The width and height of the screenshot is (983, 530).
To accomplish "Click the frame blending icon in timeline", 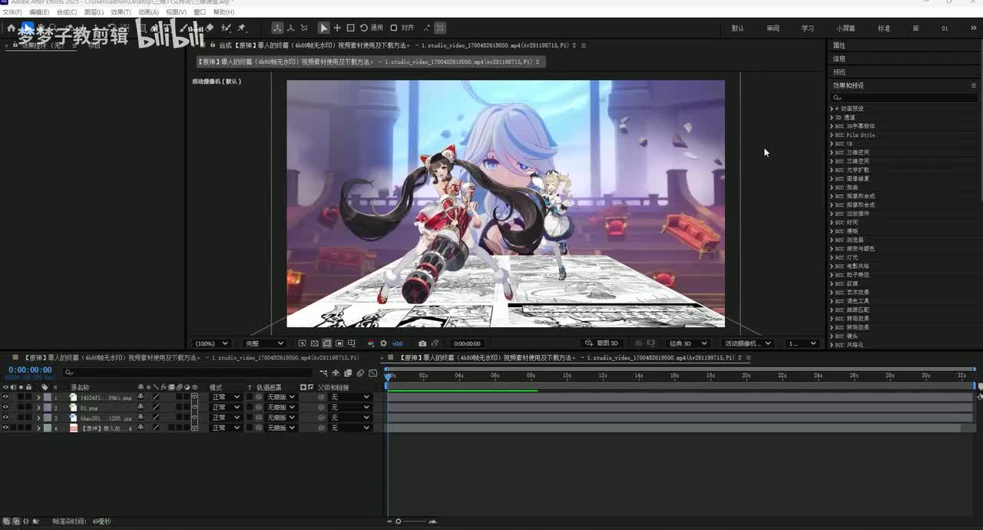I will (x=348, y=373).
